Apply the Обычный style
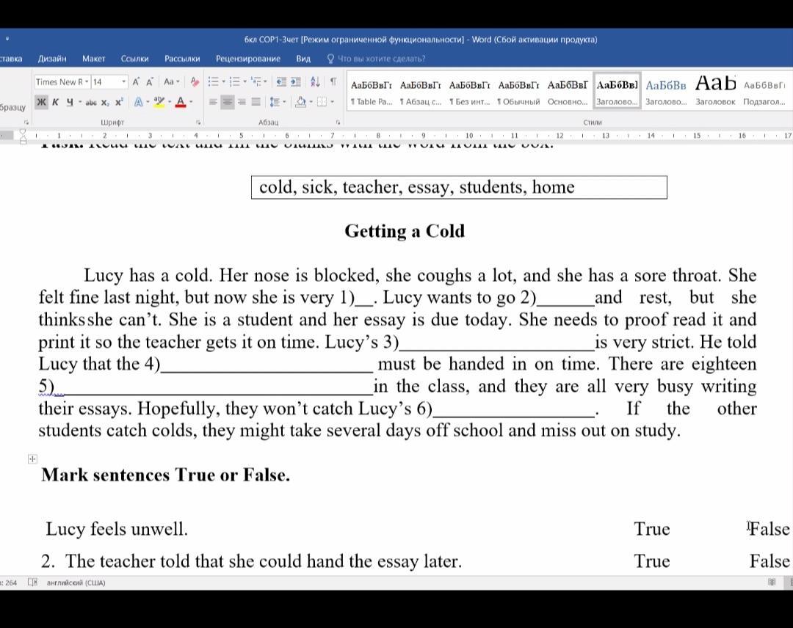Image resolution: width=793 pixels, height=628 pixels. coord(518,92)
